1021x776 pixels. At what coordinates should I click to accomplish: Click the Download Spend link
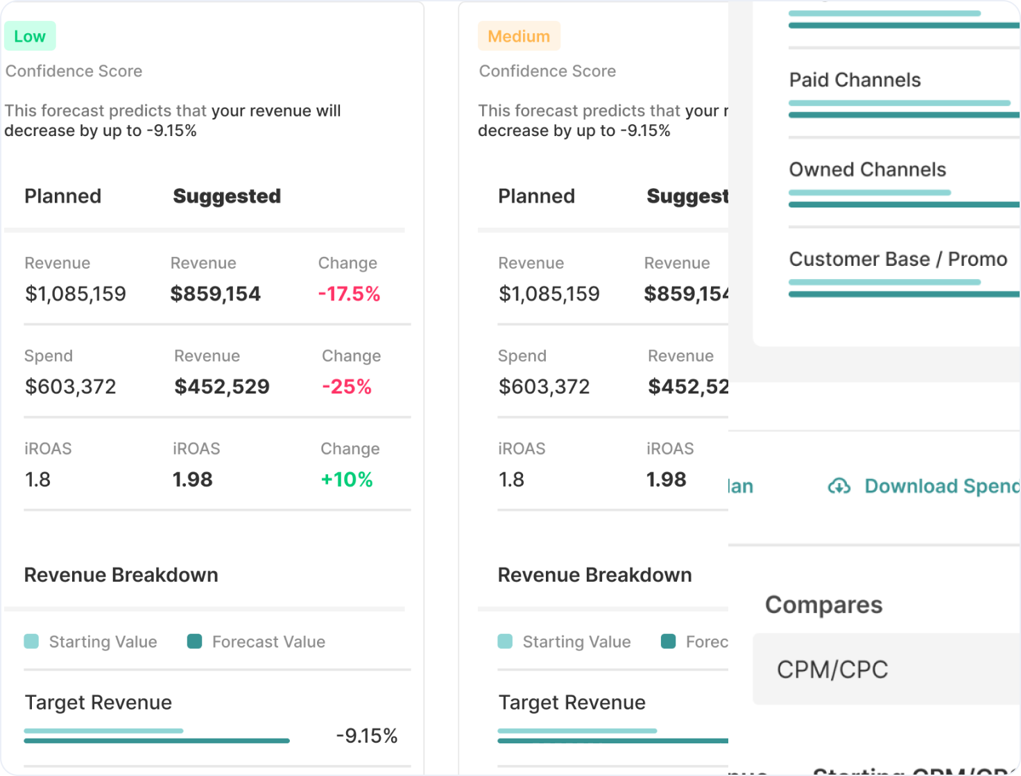coord(941,487)
